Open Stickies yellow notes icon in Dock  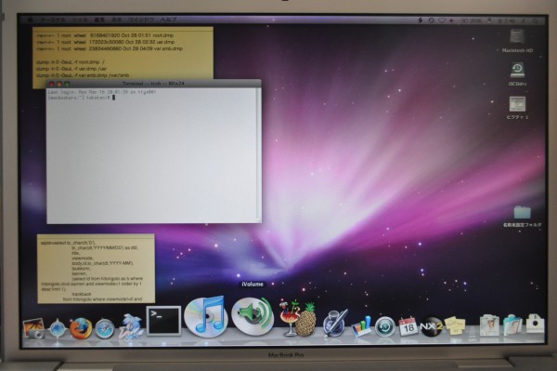tap(456, 325)
